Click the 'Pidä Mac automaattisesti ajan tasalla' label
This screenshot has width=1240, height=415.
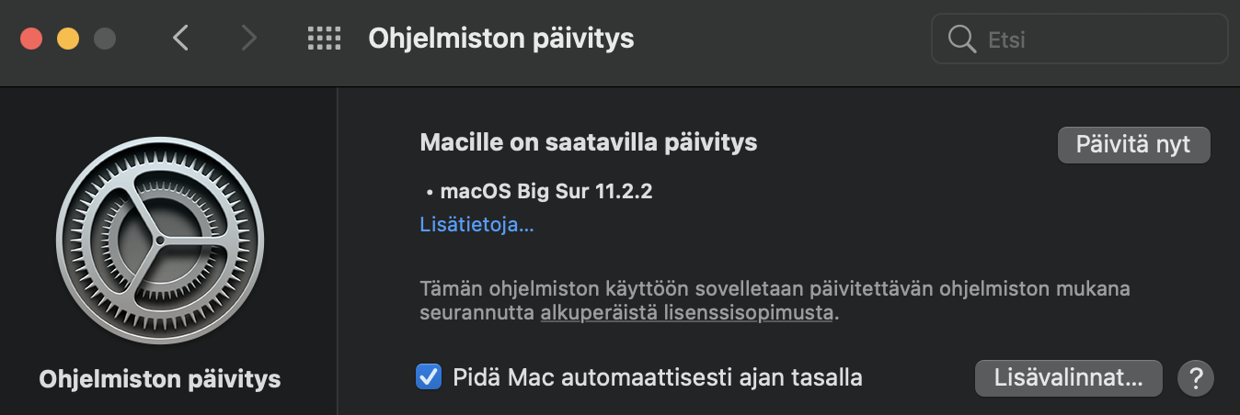(x=658, y=376)
